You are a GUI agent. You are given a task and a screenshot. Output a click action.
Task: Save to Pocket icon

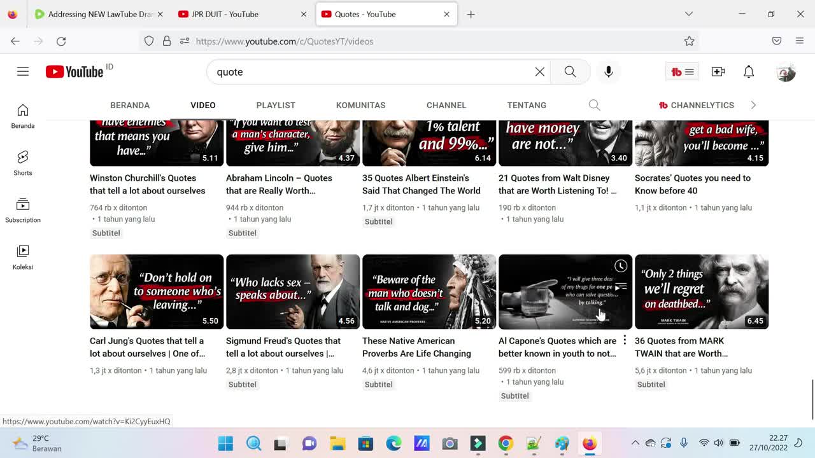(x=777, y=41)
